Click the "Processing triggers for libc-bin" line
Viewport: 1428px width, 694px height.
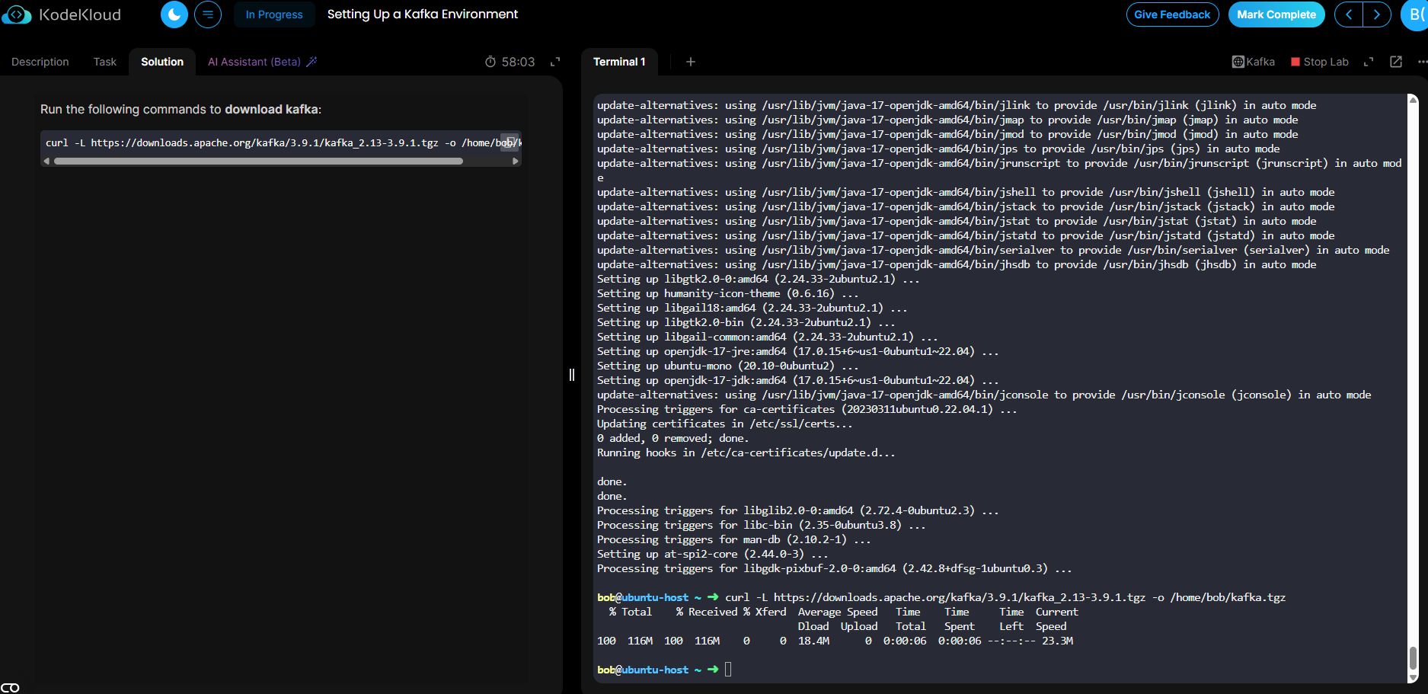(x=762, y=525)
